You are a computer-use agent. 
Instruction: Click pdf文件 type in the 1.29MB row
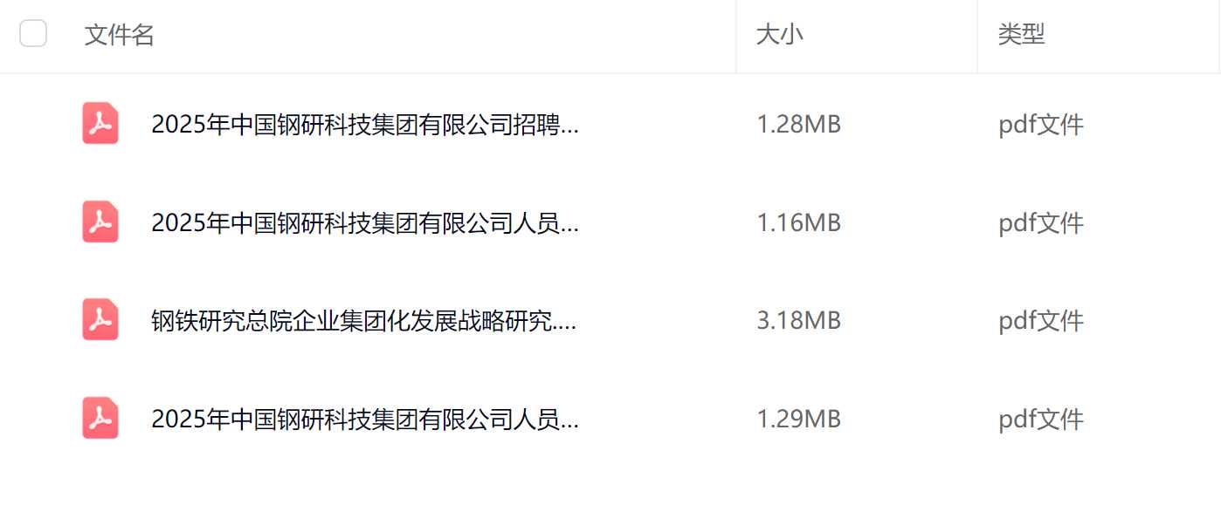coord(1041,420)
